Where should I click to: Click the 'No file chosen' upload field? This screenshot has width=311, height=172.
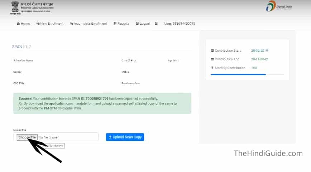tap(67, 137)
